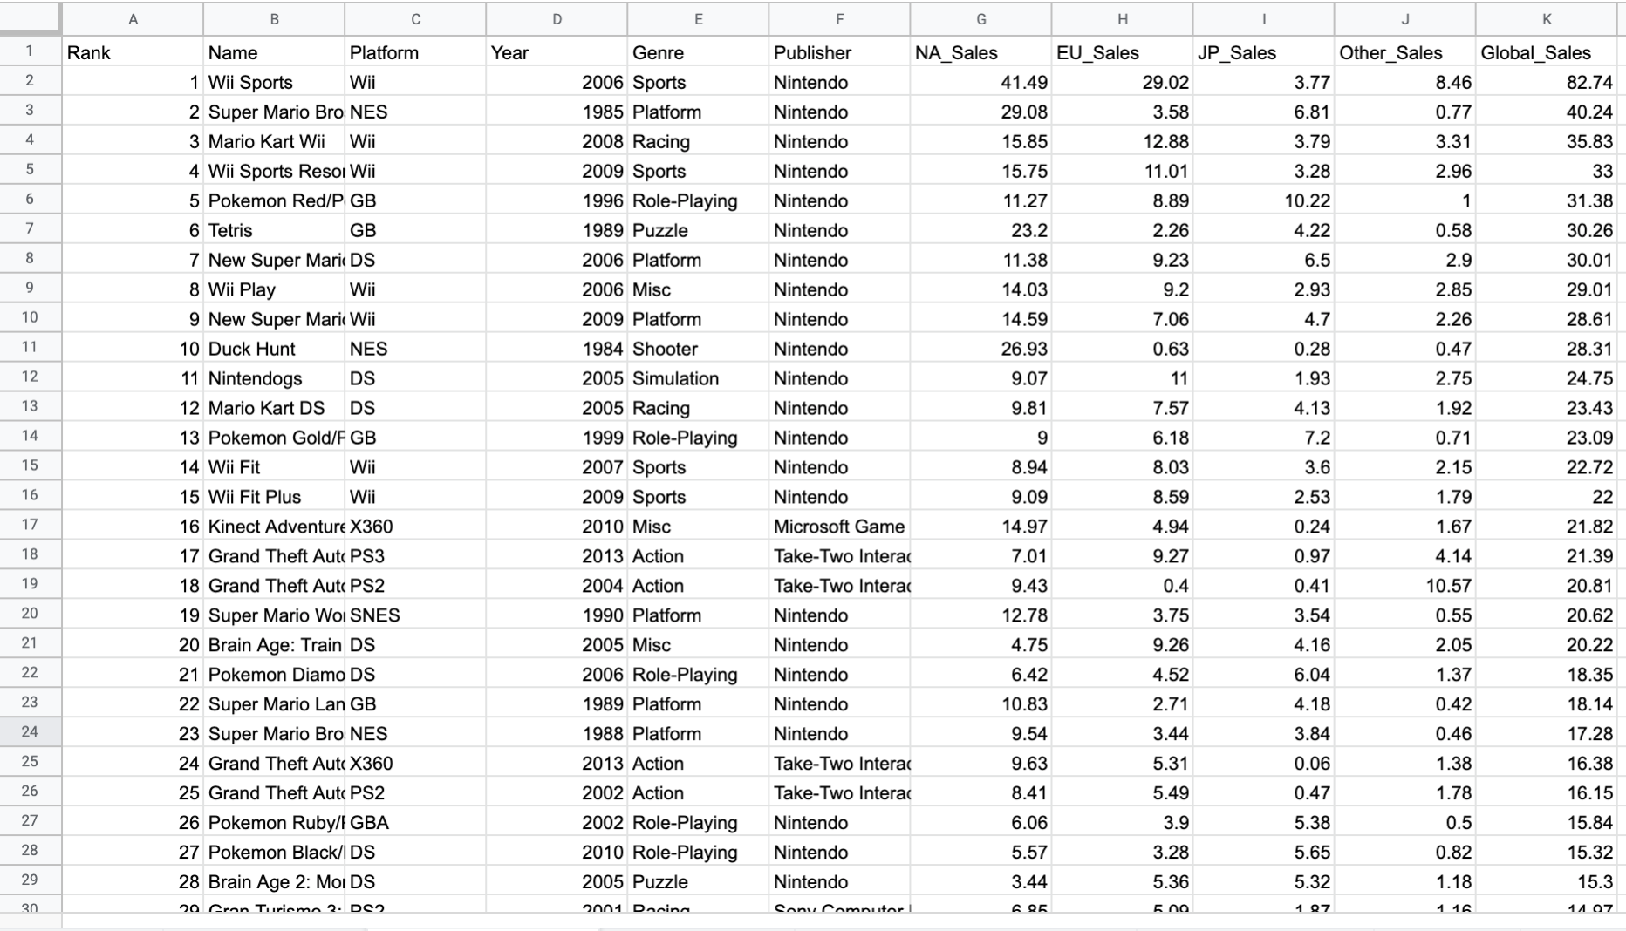Click the Microsoft Game publisher cell
This screenshot has height=931, width=1626.
(838, 527)
